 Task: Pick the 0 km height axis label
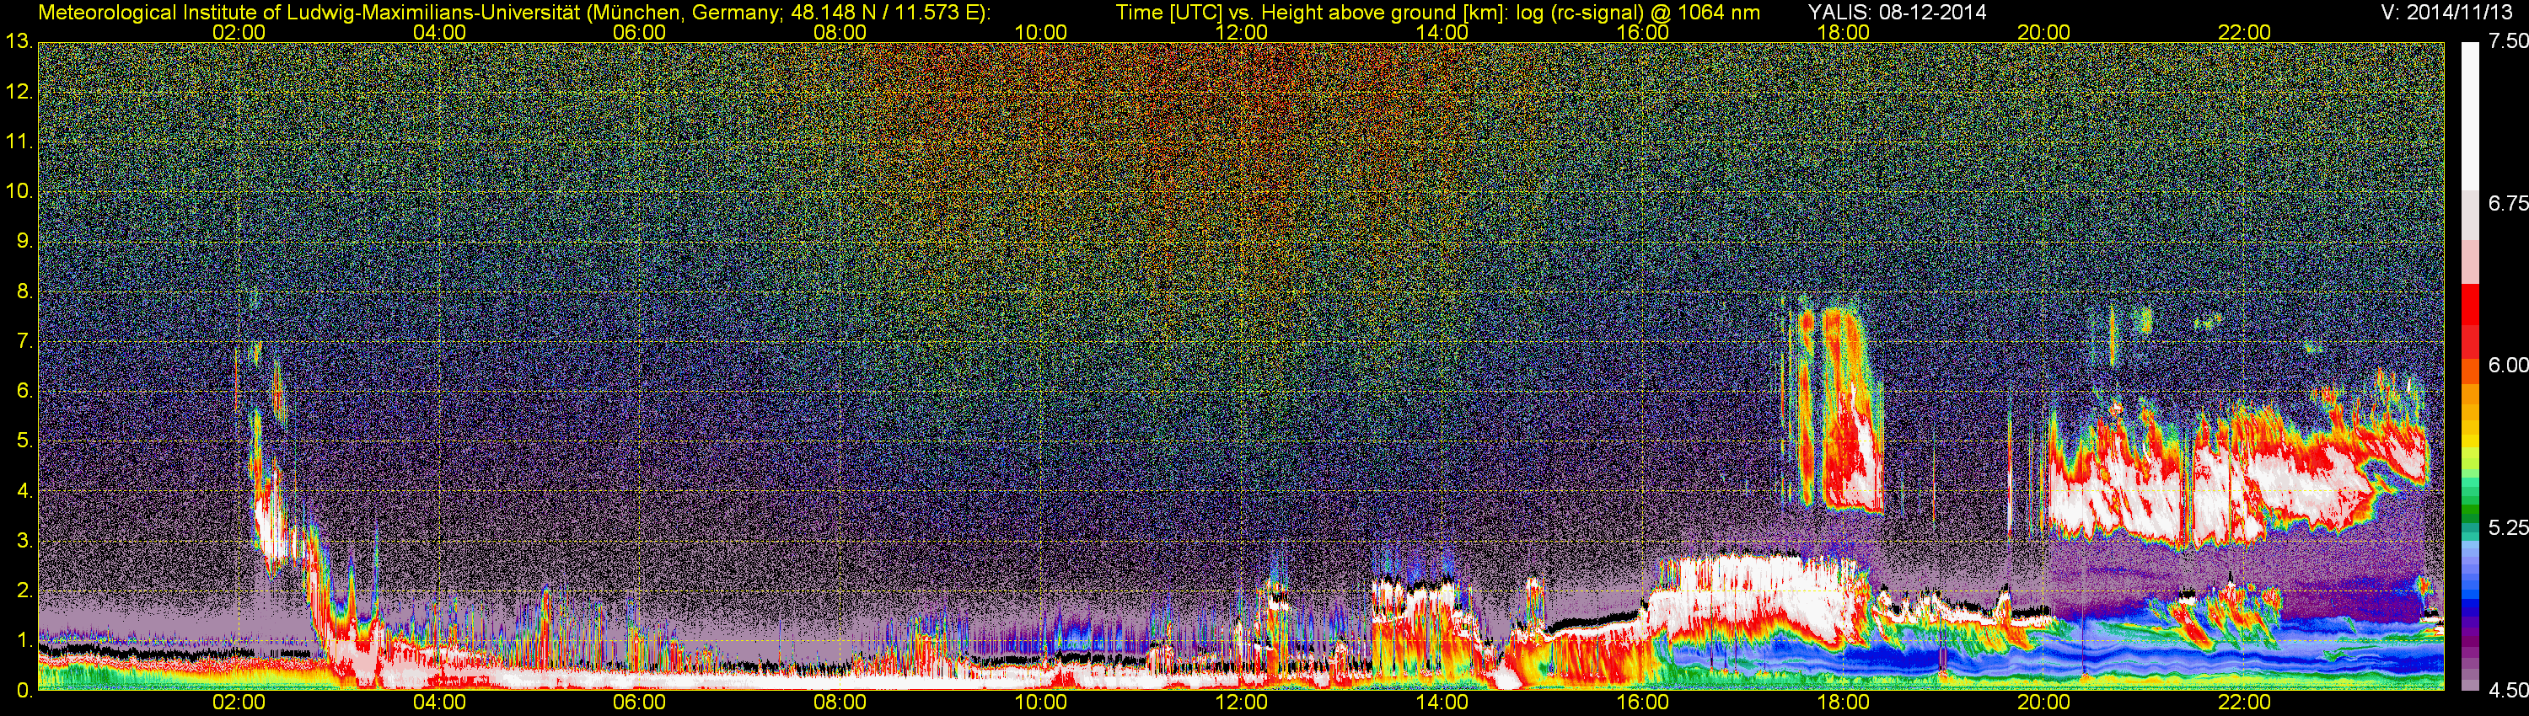click(x=24, y=691)
